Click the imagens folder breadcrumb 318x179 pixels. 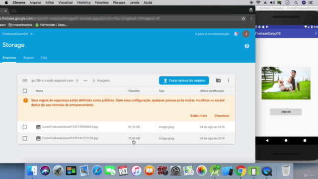click(x=103, y=81)
